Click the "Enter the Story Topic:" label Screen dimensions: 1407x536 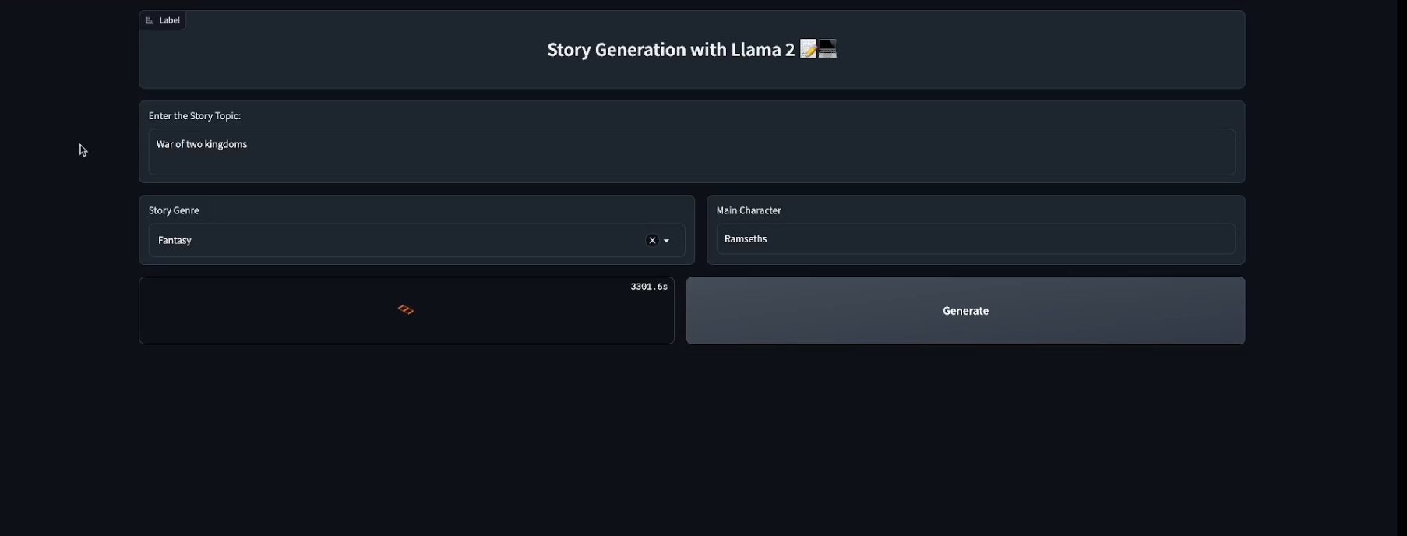pyautogui.click(x=195, y=116)
